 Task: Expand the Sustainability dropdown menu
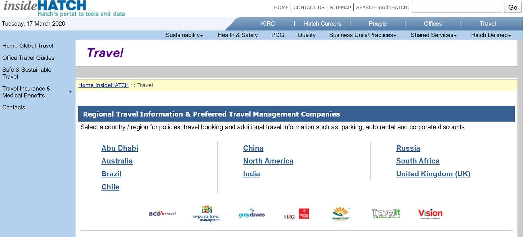tap(184, 35)
